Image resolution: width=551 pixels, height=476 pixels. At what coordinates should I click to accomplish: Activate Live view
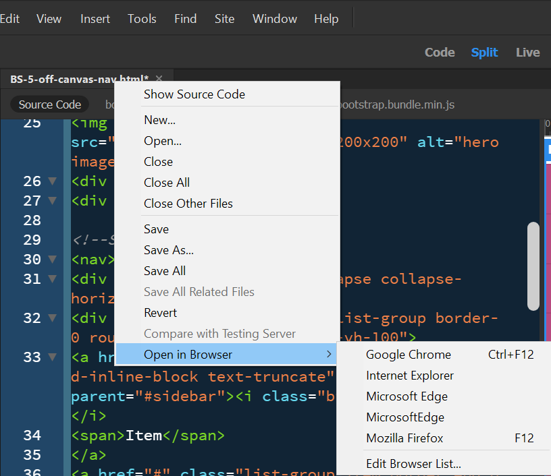(x=527, y=52)
